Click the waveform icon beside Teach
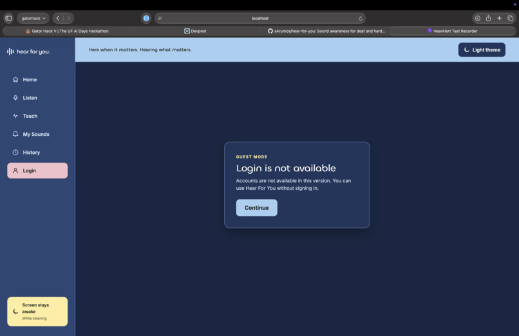 pos(15,116)
